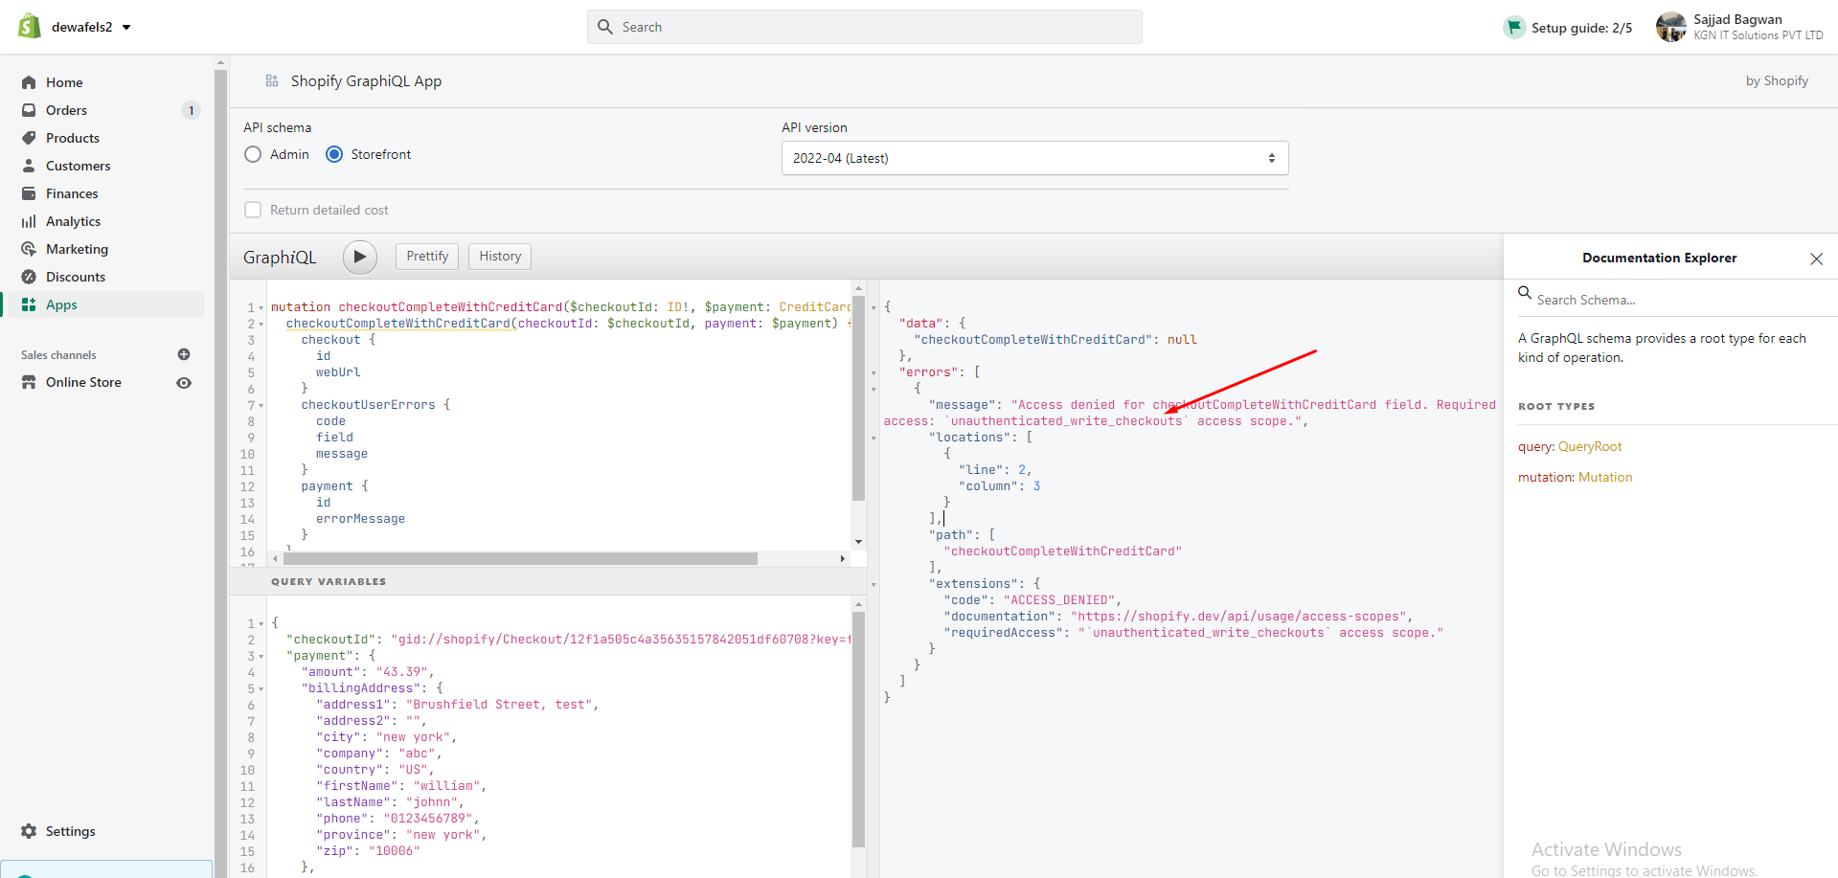1838x878 pixels.
Task: Click the GraphiQL title text
Action: 280,257
